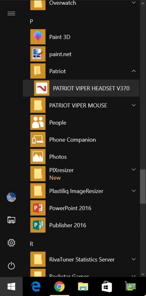Click the New tag under PIXresizer
This screenshot has height=296, width=146.
[x=55, y=178]
